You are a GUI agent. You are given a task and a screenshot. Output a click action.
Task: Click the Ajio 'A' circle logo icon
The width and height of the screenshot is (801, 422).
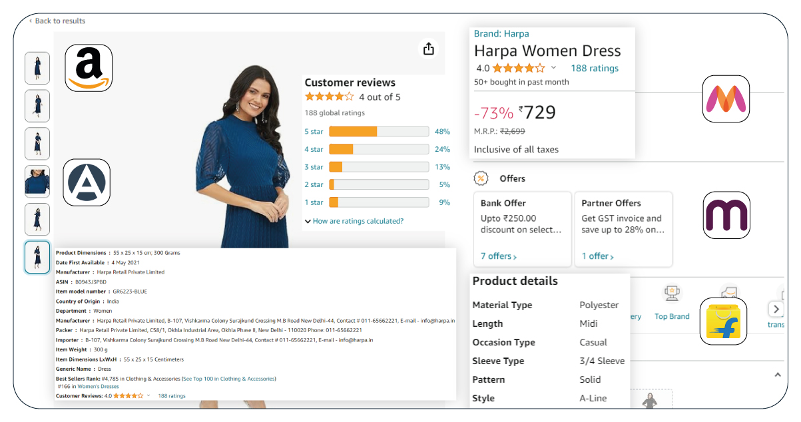(x=87, y=182)
